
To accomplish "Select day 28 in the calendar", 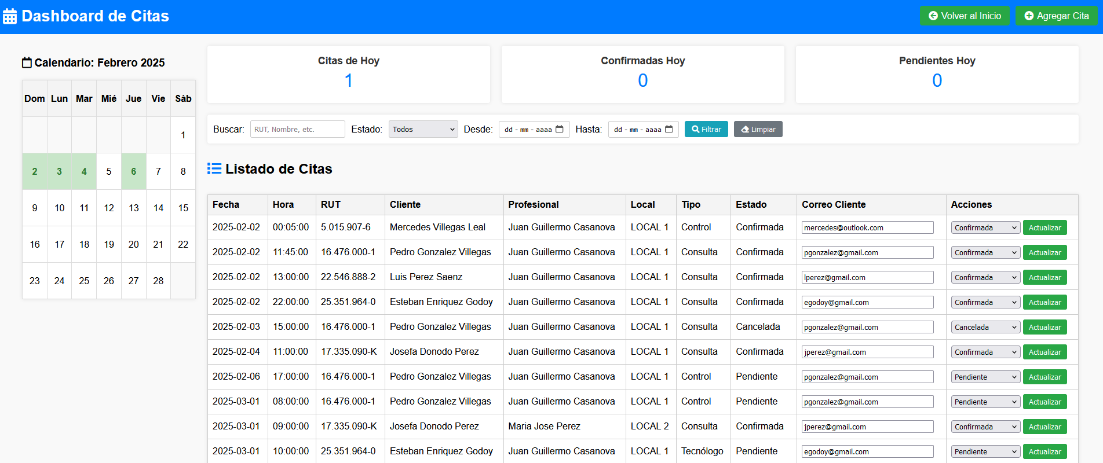I will (x=158, y=281).
